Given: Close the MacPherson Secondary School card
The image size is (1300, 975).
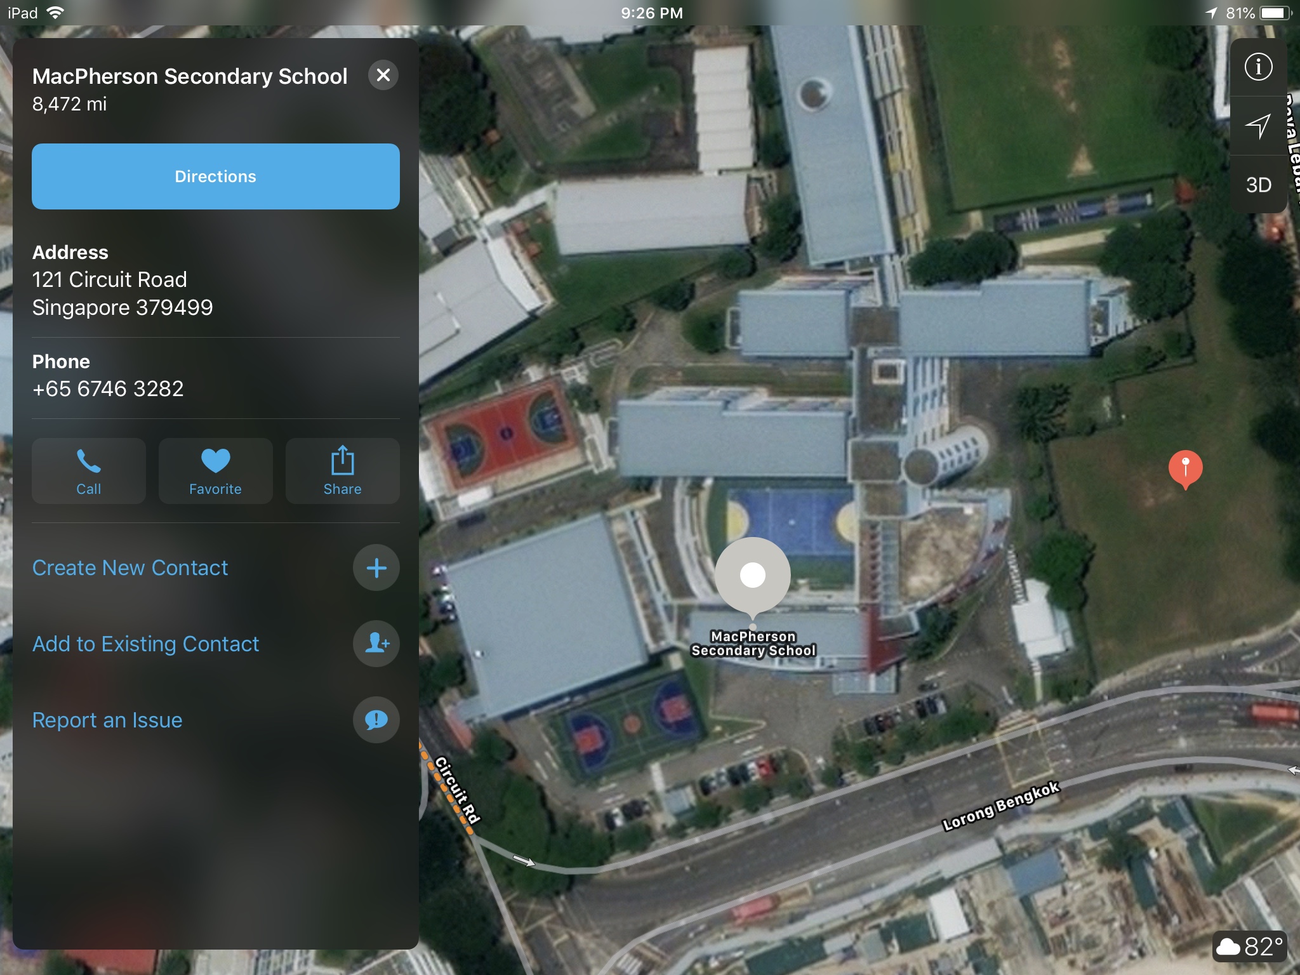Looking at the screenshot, I should point(383,75).
